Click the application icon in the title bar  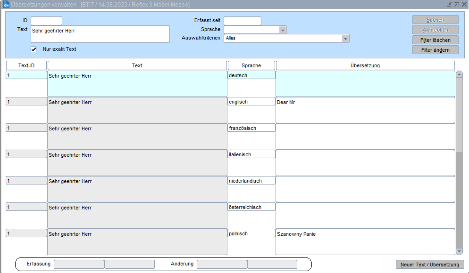pos(6,5)
